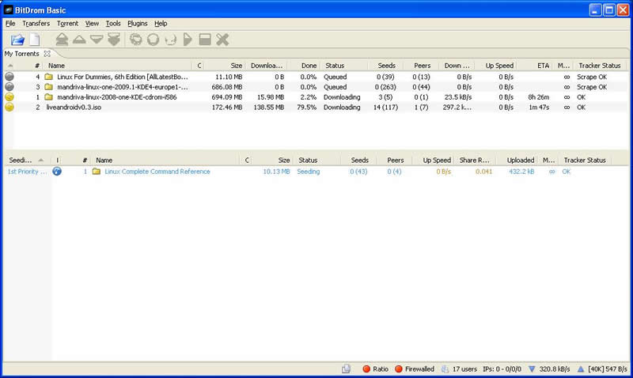Image resolution: width=633 pixels, height=378 pixels.
Task: Move torrent up toolbar arrow
Action: coord(79,40)
